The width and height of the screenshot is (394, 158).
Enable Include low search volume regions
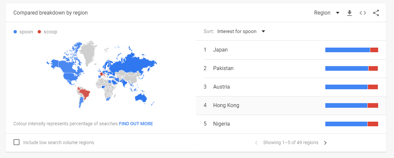[x=17, y=142]
